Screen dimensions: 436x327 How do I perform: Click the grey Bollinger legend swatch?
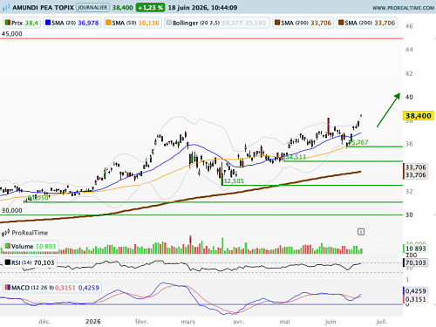point(169,23)
